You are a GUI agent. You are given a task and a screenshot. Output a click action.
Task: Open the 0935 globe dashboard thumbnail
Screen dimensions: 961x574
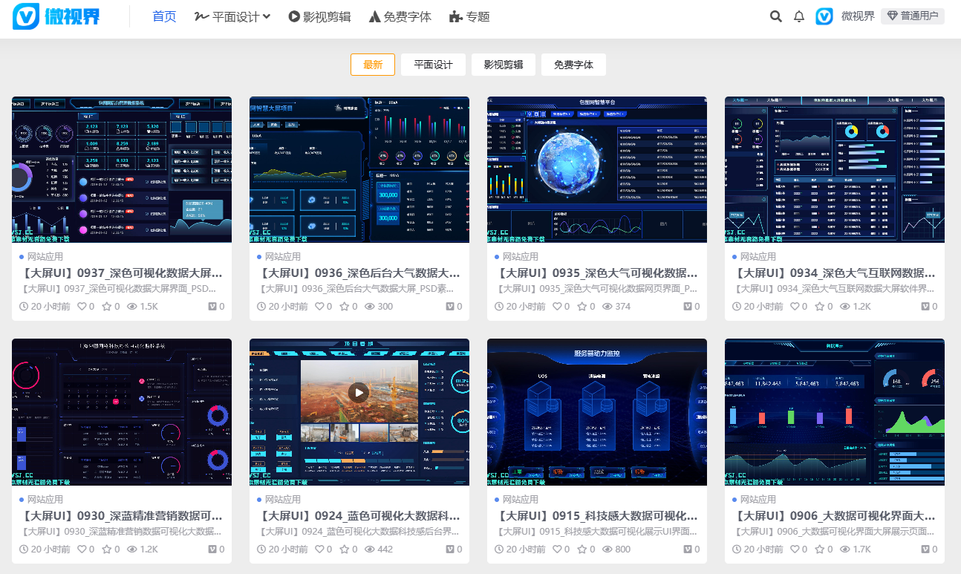(x=596, y=169)
